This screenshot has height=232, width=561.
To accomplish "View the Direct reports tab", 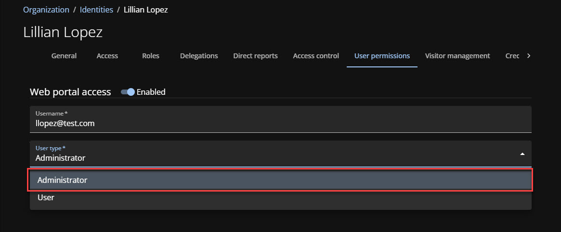I will tap(255, 56).
